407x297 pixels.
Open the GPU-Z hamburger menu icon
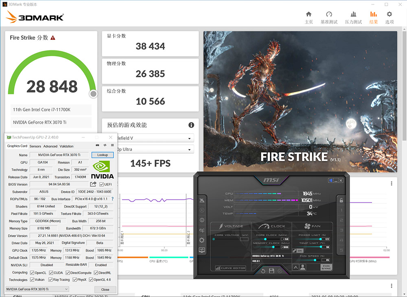coord(112,145)
